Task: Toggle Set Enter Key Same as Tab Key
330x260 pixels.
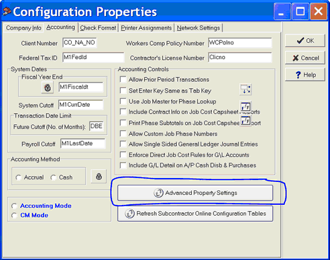Action: pos(123,91)
